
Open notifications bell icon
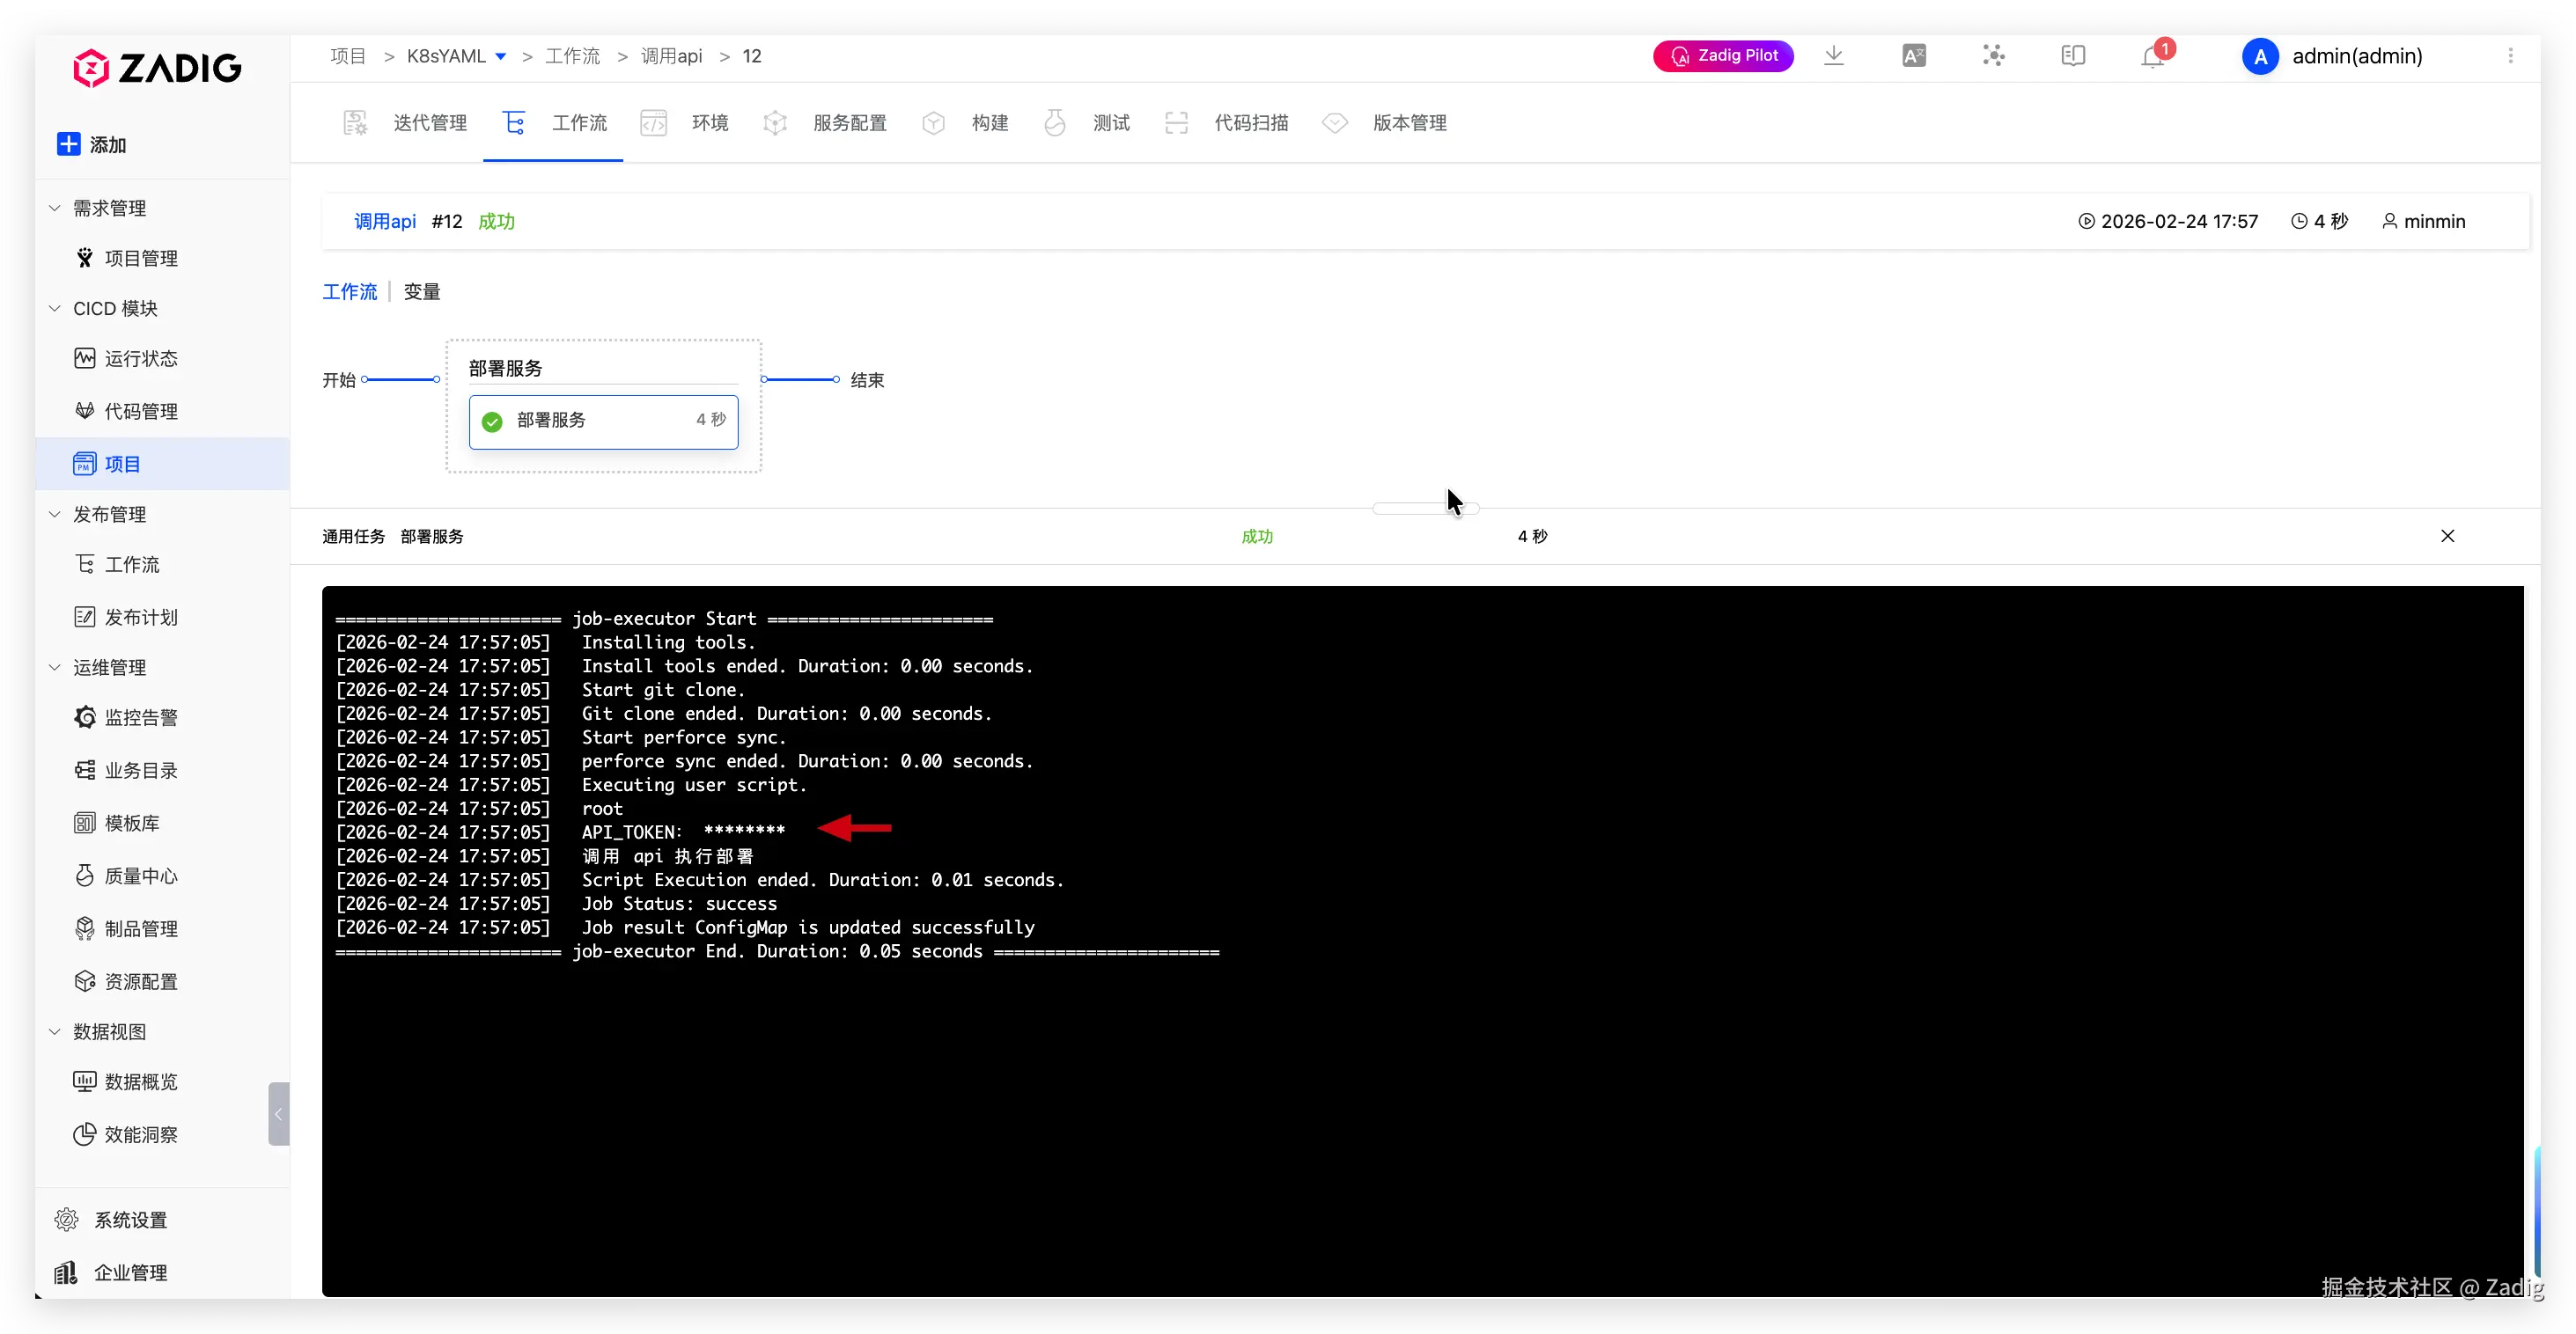[2153, 57]
